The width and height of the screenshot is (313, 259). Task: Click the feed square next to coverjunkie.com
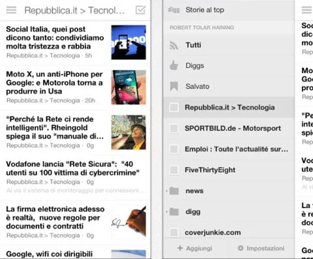click(174, 232)
